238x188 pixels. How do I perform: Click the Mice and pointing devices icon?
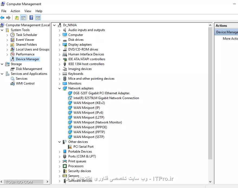tap(65, 79)
